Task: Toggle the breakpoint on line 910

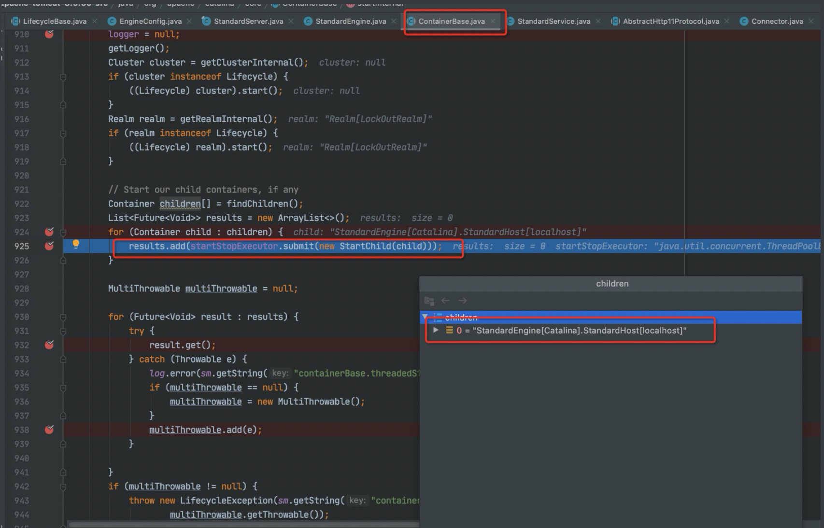Action: [x=49, y=34]
